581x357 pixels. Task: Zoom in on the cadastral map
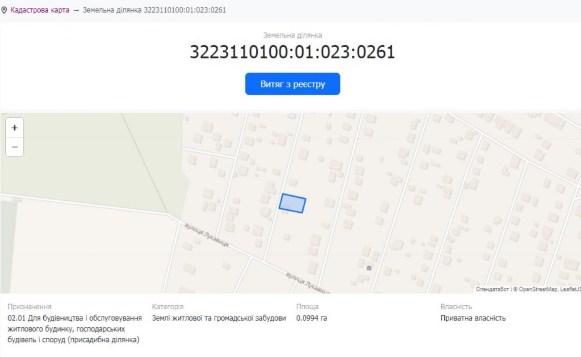click(15, 128)
